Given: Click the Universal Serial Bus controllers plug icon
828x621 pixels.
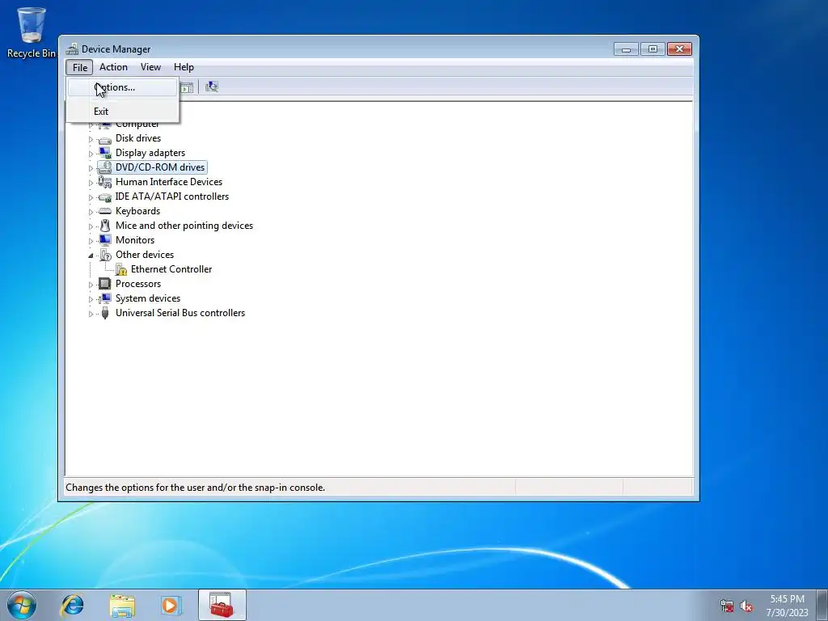Looking at the screenshot, I should [105, 313].
